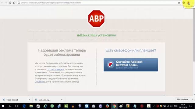Expand options chevron for video (6).mp4

click(x=29, y=100)
